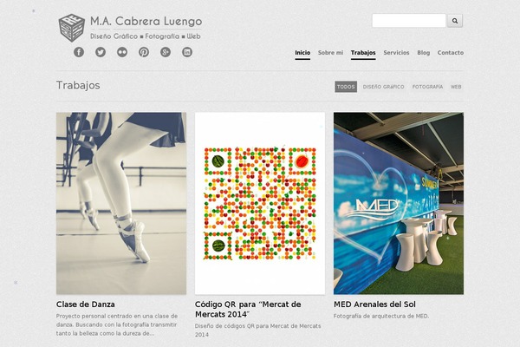This screenshot has width=520, height=347.
Task: Open the Trabajos menu item
Action: (363, 53)
